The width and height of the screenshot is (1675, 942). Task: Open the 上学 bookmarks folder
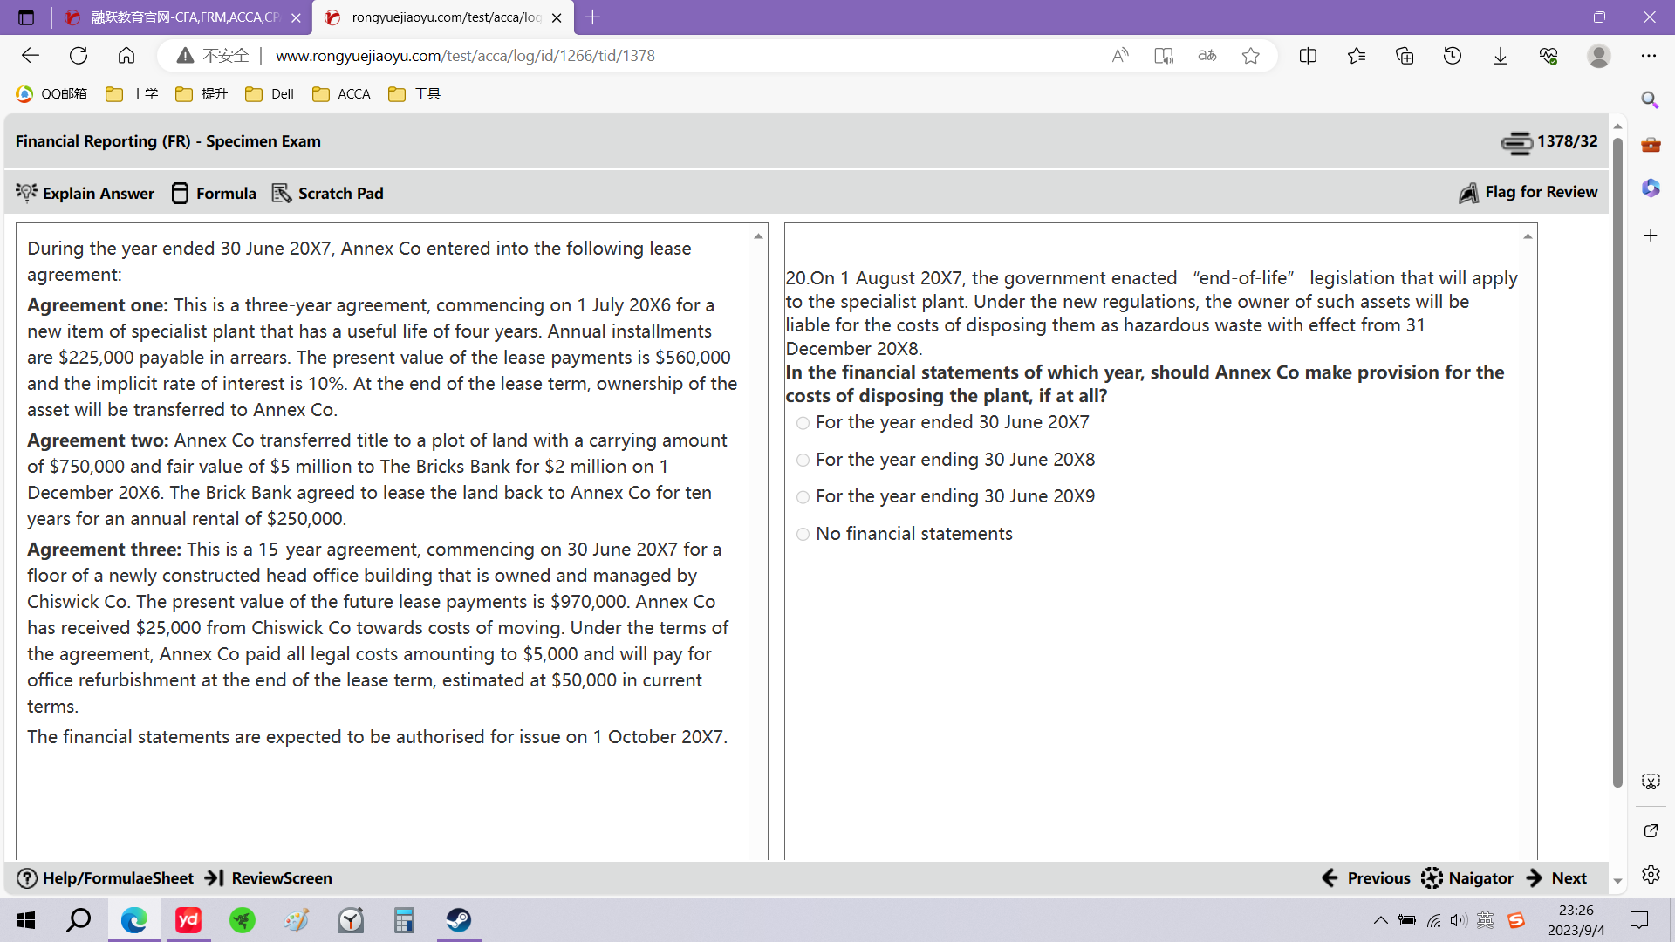(x=132, y=94)
